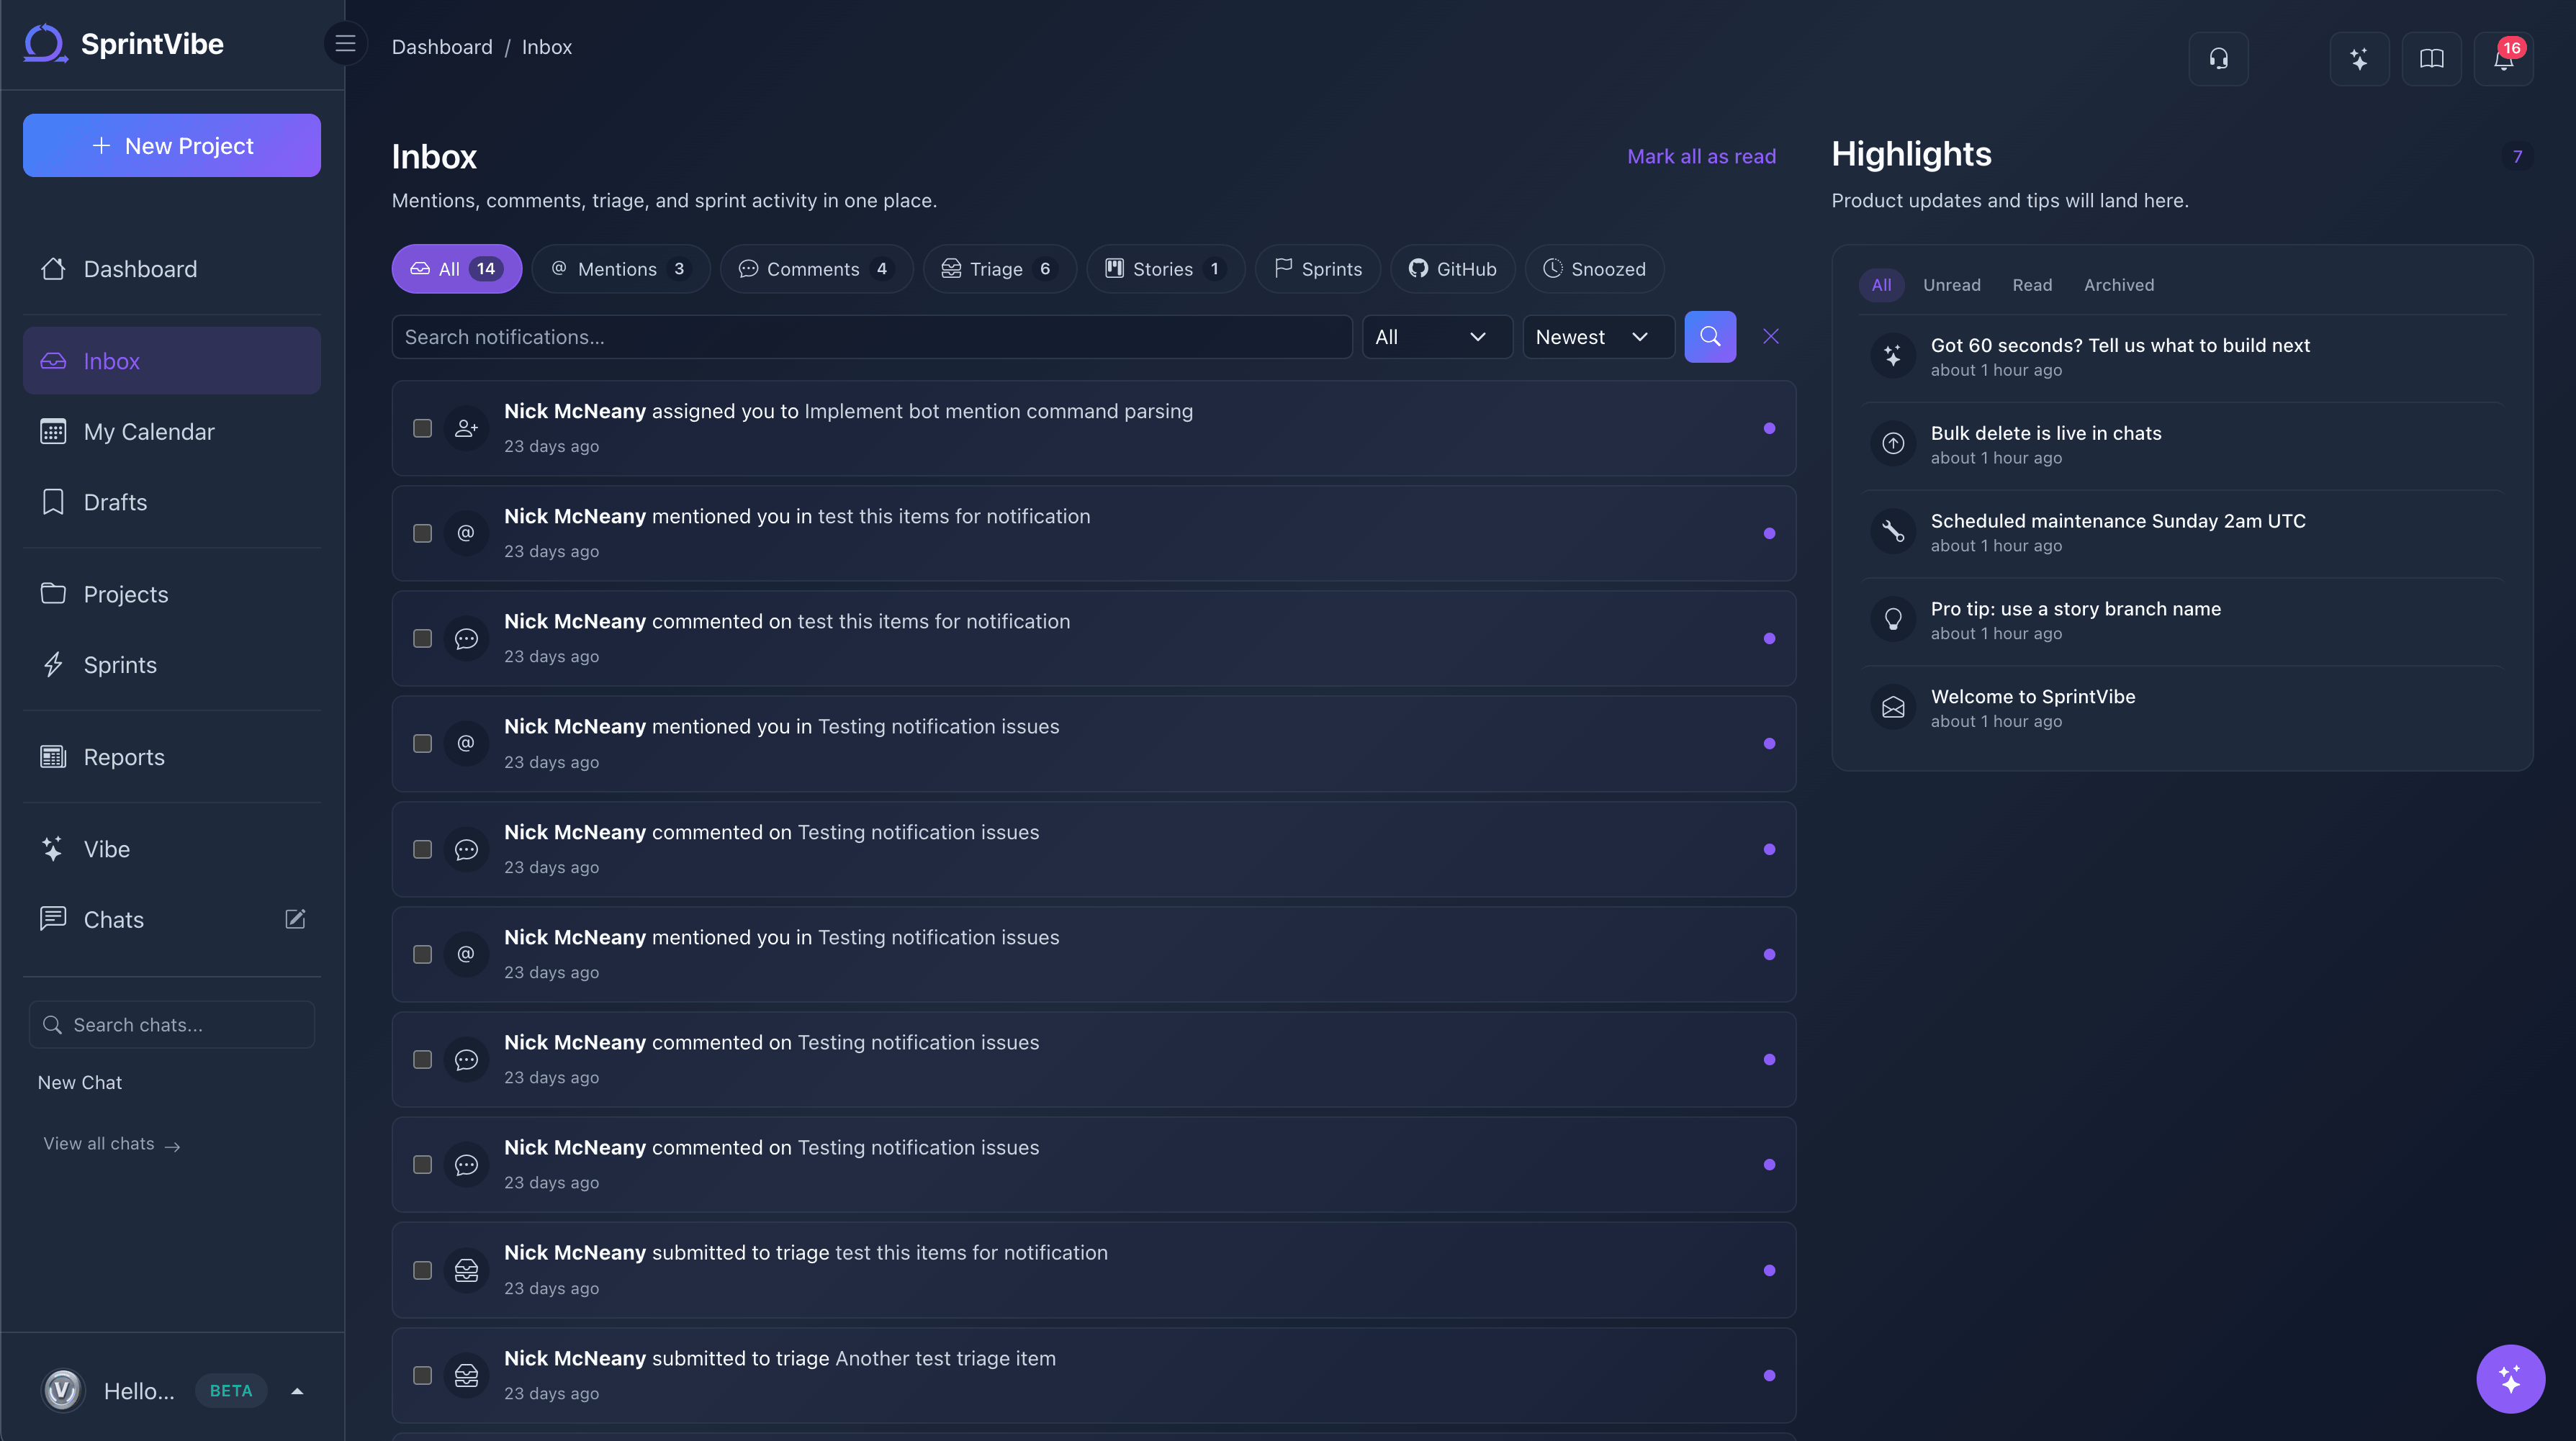
Task: Check 'mentioned you in test this items' notification
Action: click(422, 533)
